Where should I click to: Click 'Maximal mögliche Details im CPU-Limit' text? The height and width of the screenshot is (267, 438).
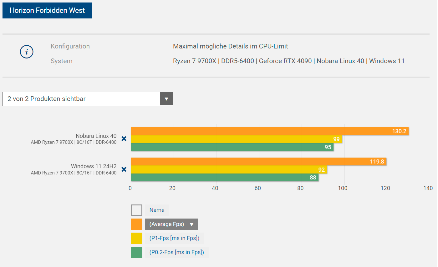click(x=231, y=46)
